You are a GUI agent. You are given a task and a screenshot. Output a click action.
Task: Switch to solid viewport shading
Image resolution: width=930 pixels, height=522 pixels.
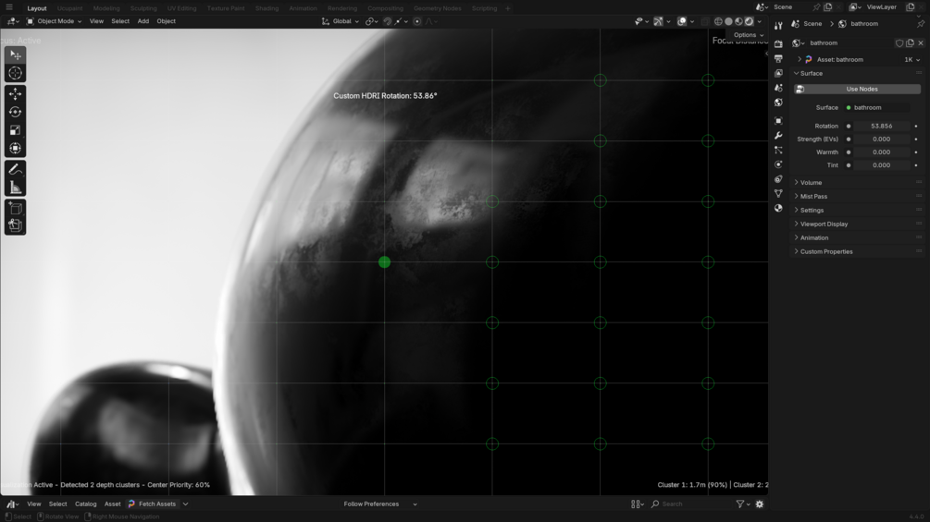[729, 21]
